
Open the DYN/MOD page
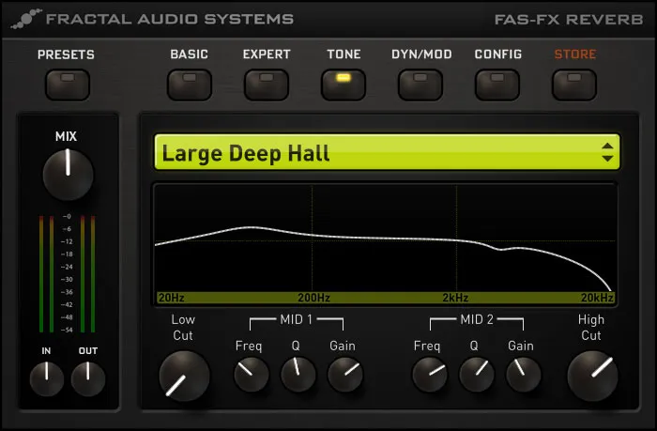(x=420, y=85)
